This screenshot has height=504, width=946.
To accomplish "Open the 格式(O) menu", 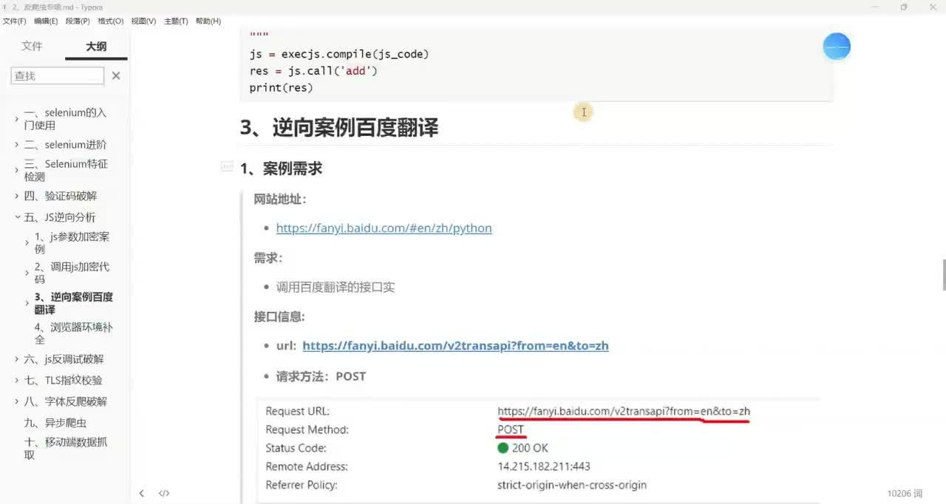I will 111,21.
